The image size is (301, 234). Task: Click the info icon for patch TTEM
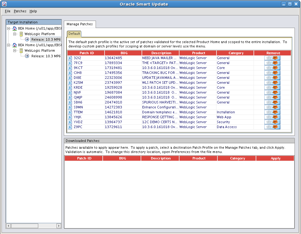click(x=70, y=112)
